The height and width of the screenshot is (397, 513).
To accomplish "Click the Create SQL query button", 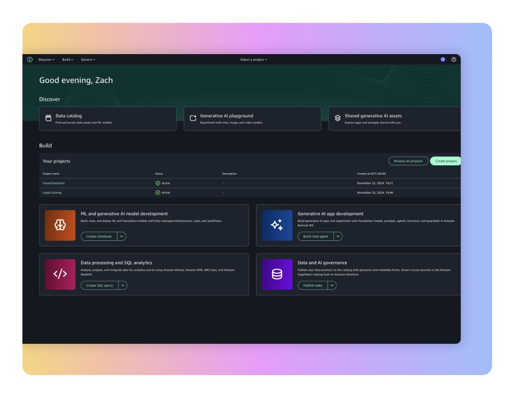I will [99, 285].
